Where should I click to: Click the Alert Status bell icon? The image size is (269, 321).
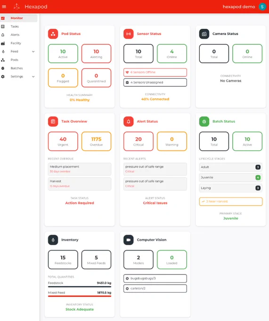[x=129, y=121]
